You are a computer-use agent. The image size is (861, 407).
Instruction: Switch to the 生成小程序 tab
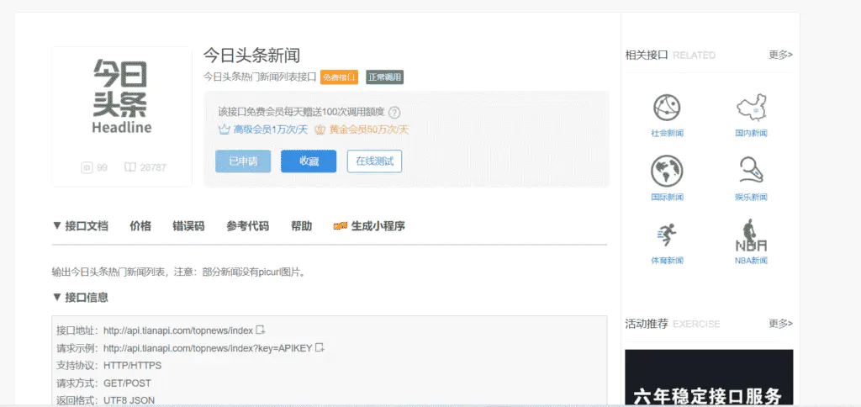coord(378,225)
